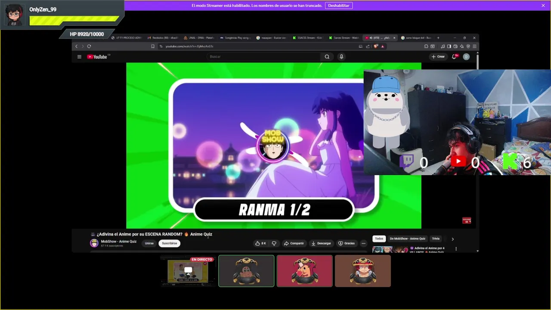Switch to the SSACSS Stream Kick tab
Viewport: 551px width, 310px height.
(307, 38)
